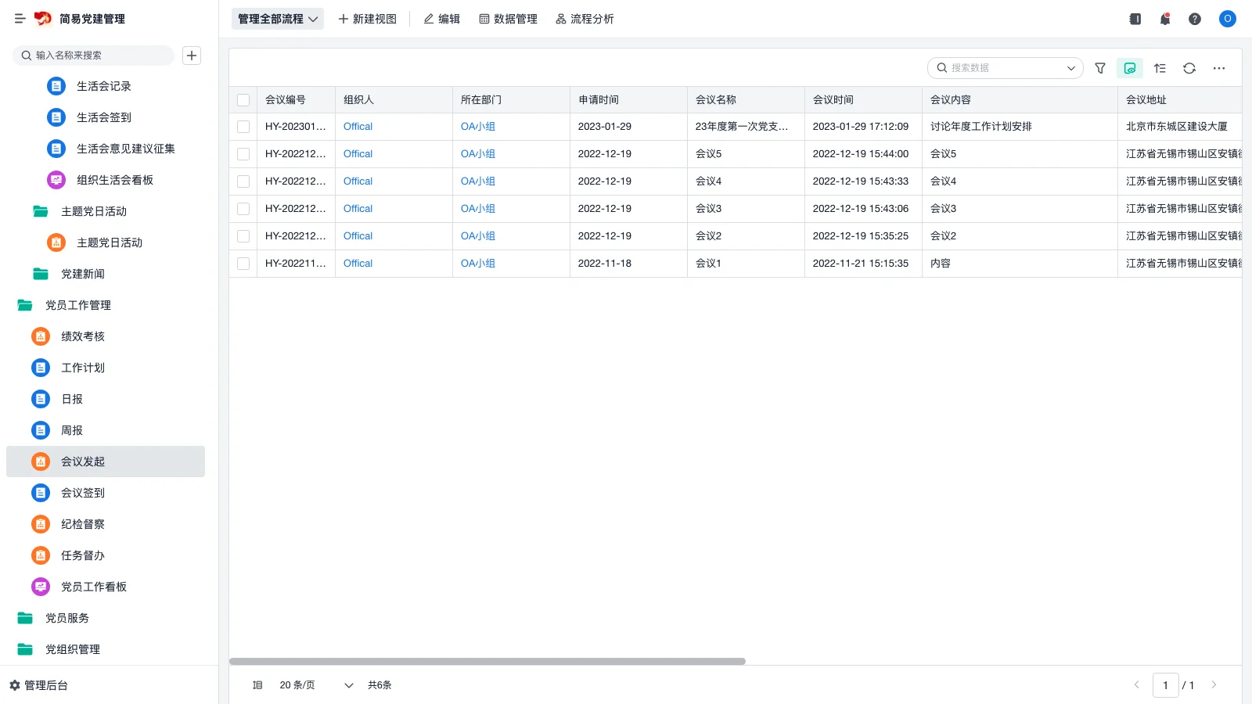Open the more options ellipsis icon

tap(1218, 68)
